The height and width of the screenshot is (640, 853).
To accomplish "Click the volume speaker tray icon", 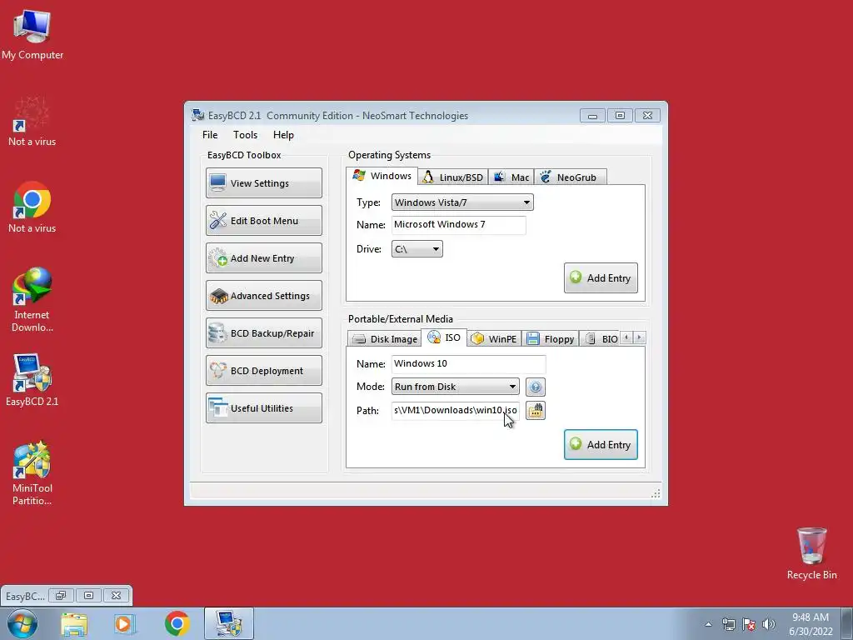I will [x=768, y=624].
